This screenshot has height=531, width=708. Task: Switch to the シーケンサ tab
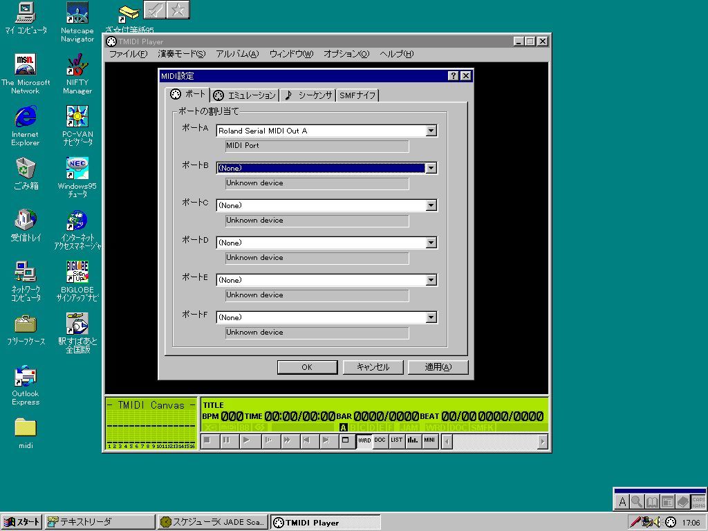pos(308,95)
